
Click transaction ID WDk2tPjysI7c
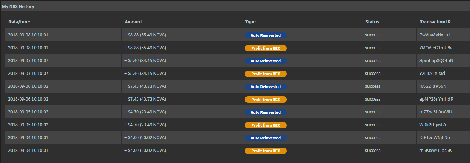433,125
